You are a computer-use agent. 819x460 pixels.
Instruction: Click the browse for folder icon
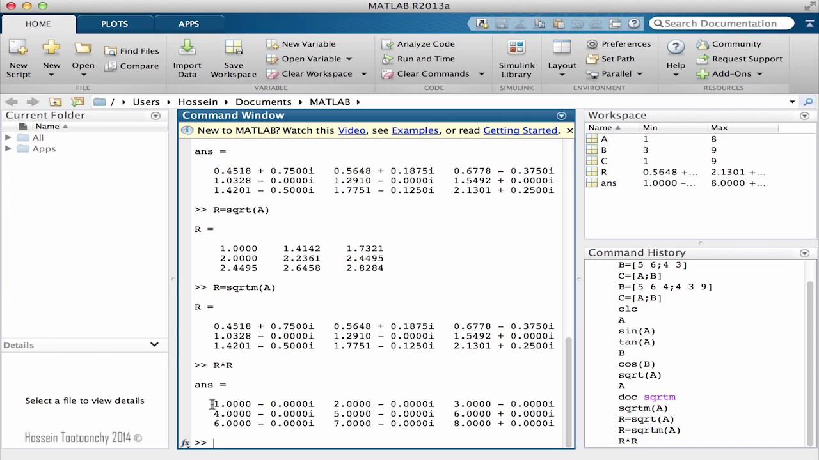coord(77,102)
